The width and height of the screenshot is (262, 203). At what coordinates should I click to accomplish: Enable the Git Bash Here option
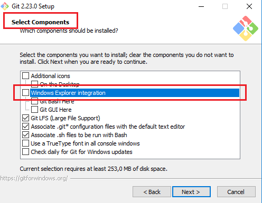(34, 101)
